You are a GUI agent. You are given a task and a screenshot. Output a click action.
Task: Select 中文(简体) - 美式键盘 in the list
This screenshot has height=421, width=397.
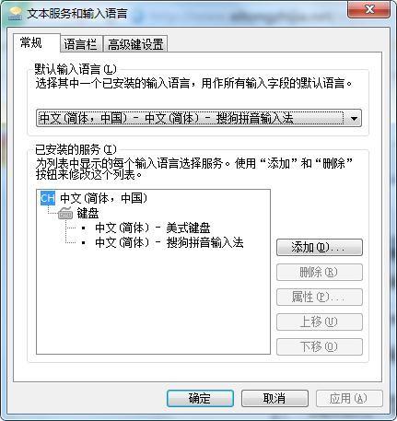(153, 228)
